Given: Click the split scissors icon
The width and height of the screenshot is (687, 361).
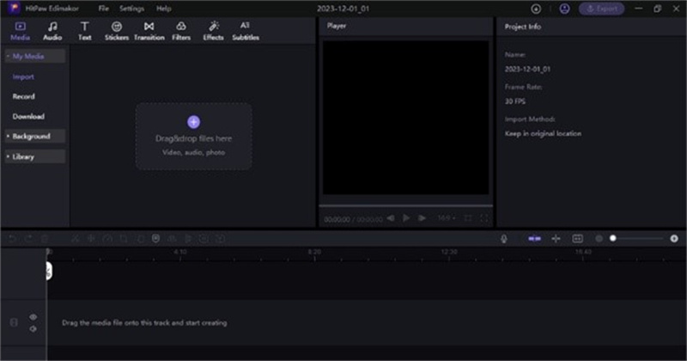Looking at the screenshot, I should tap(76, 239).
